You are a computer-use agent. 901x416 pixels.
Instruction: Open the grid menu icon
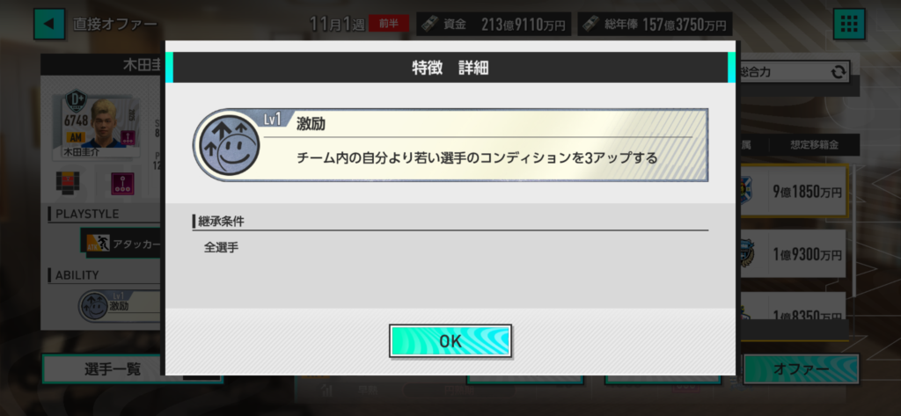click(x=849, y=24)
